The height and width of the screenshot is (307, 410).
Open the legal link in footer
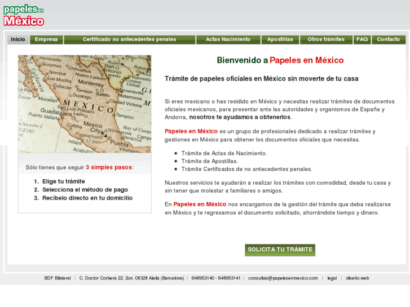pos(332,278)
